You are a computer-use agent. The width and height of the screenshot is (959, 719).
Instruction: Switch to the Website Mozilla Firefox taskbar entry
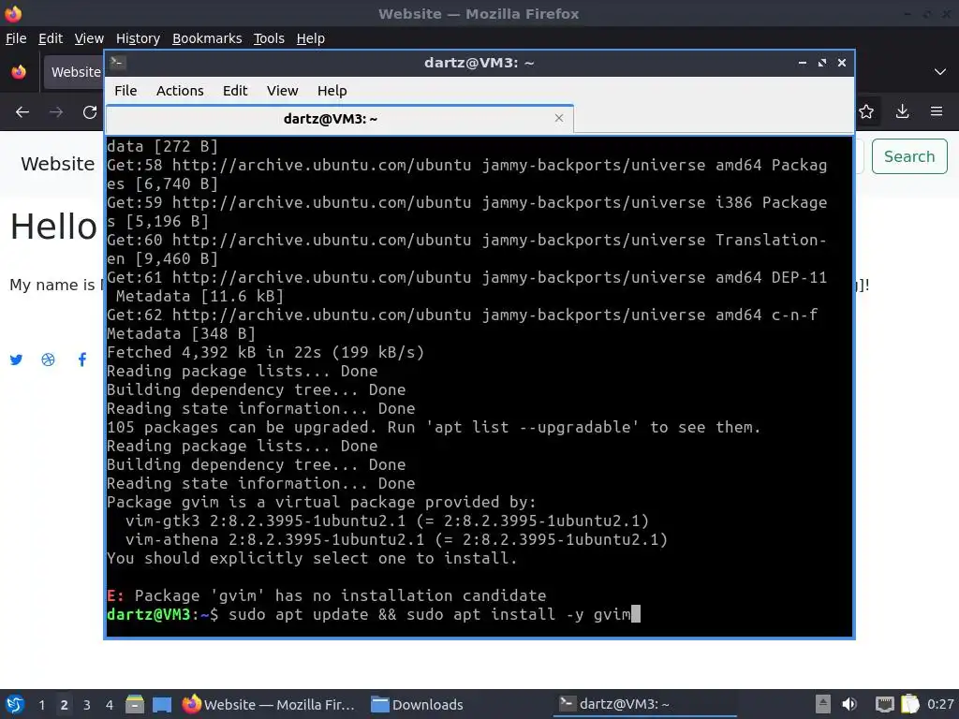click(x=269, y=704)
